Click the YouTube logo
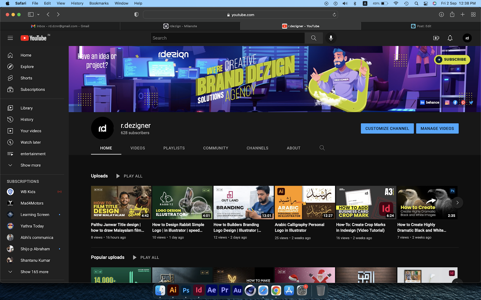 coord(33,38)
